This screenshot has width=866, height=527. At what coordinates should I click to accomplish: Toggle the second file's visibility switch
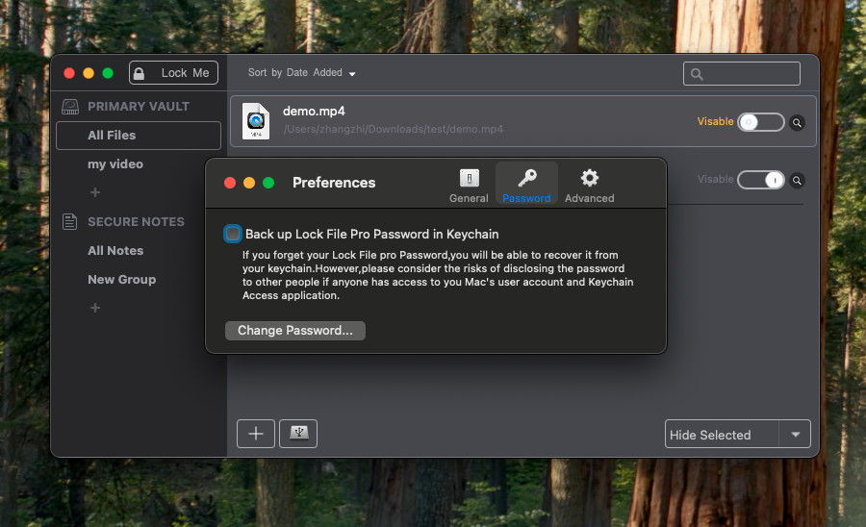coord(761,180)
